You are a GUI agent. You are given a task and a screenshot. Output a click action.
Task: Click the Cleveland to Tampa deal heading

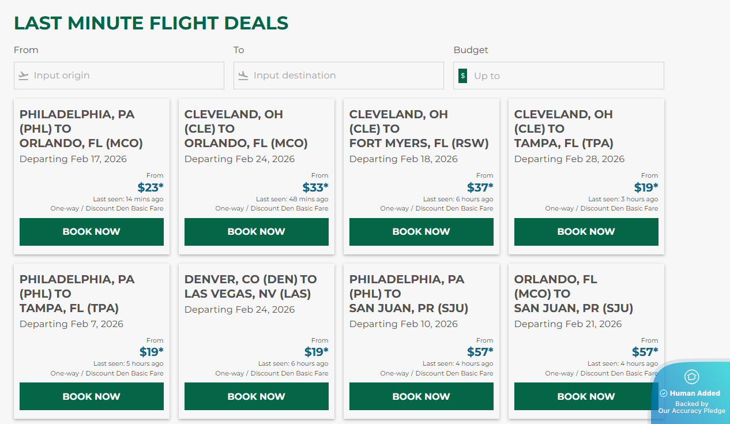(x=563, y=129)
